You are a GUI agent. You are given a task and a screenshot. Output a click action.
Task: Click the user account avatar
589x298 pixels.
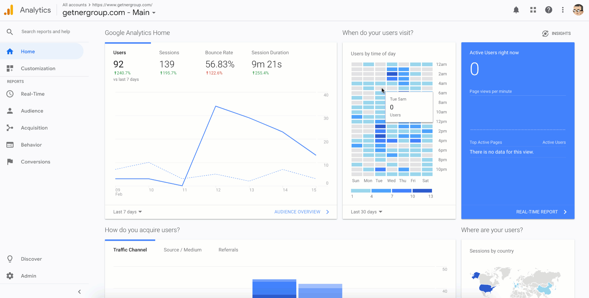click(578, 10)
